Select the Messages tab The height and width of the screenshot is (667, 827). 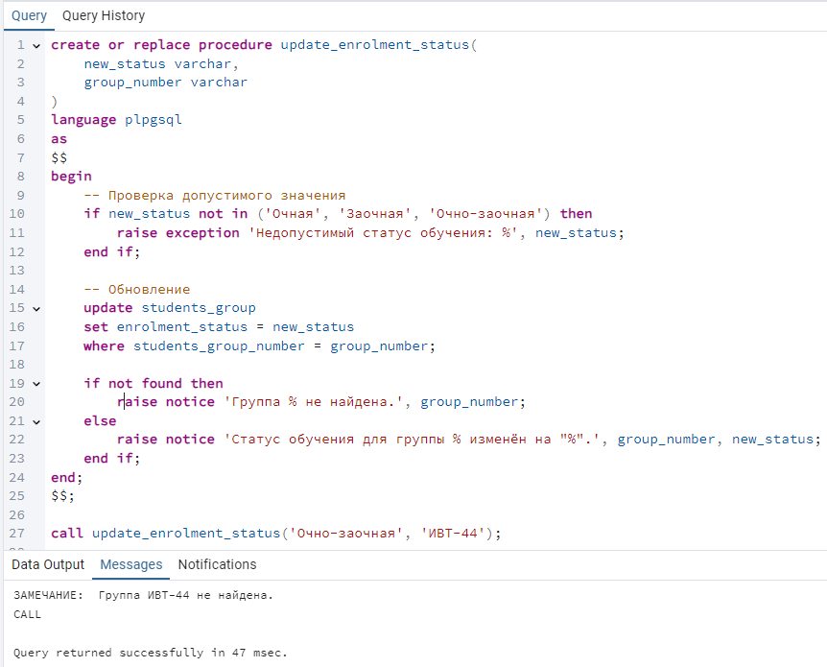[130, 564]
